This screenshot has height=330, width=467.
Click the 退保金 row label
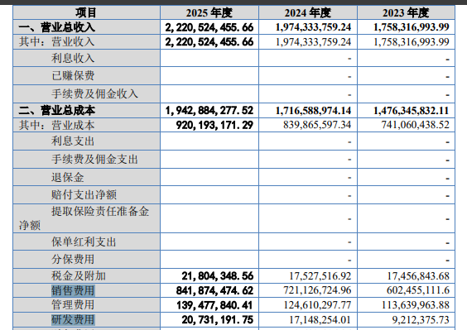[x=68, y=177]
